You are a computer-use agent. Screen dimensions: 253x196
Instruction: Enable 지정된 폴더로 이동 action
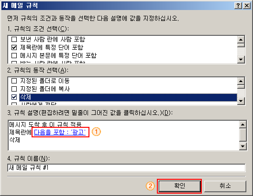(x=14, y=81)
